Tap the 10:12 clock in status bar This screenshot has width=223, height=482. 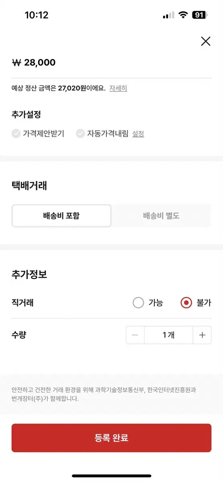[37, 15]
